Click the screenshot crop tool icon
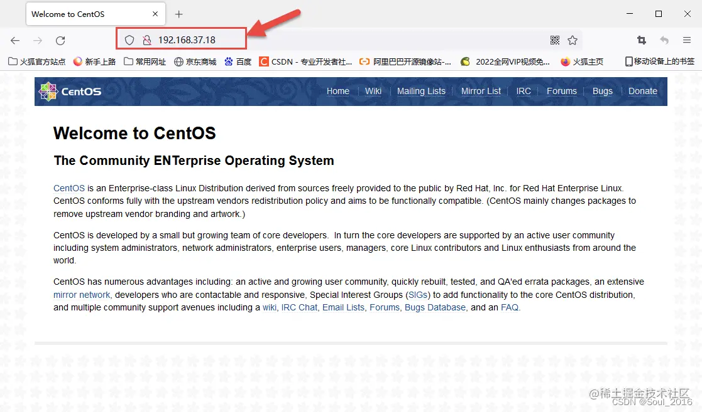 click(642, 40)
